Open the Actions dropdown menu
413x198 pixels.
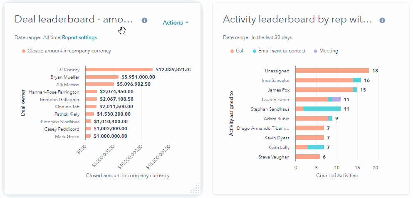coord(176,22)
